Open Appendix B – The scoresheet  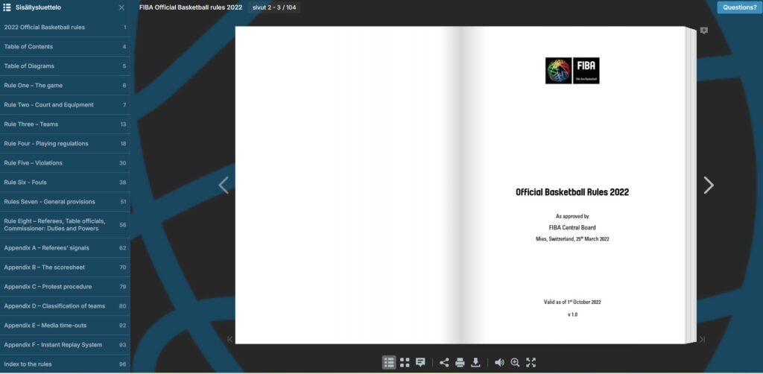click(65, 267)
